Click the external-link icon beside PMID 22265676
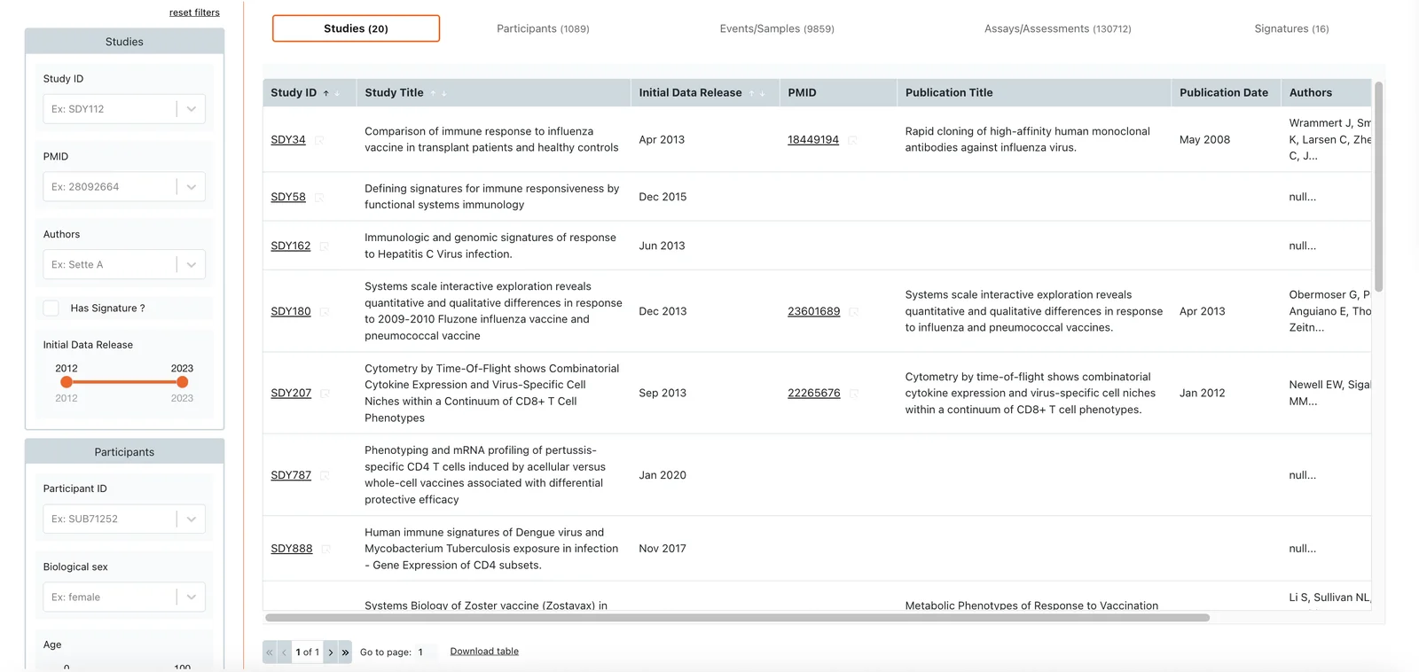 coord(854,394)
